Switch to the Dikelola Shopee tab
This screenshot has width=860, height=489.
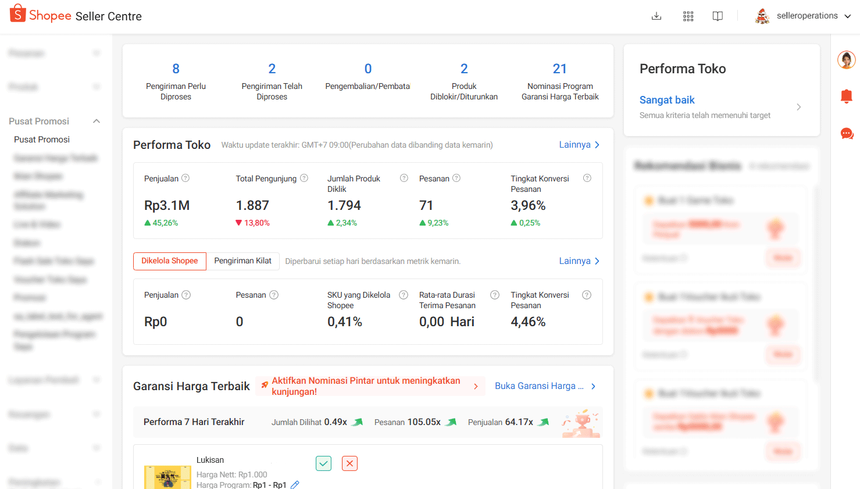pyautogui.click(x=170, y=261)
